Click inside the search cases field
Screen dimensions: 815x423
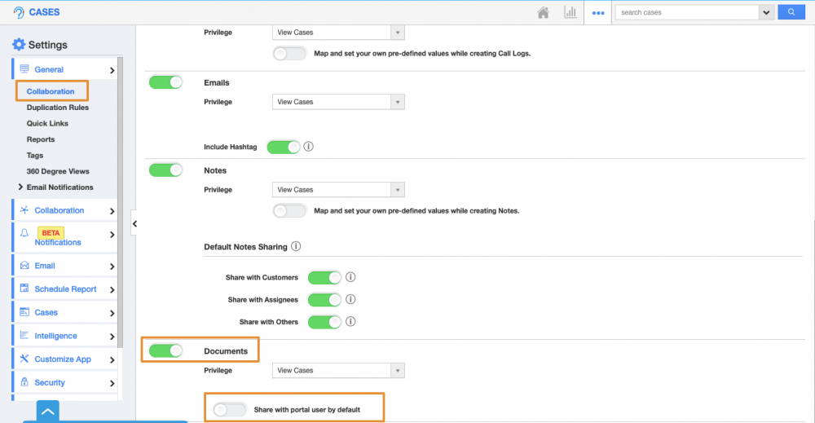[686, 12]
